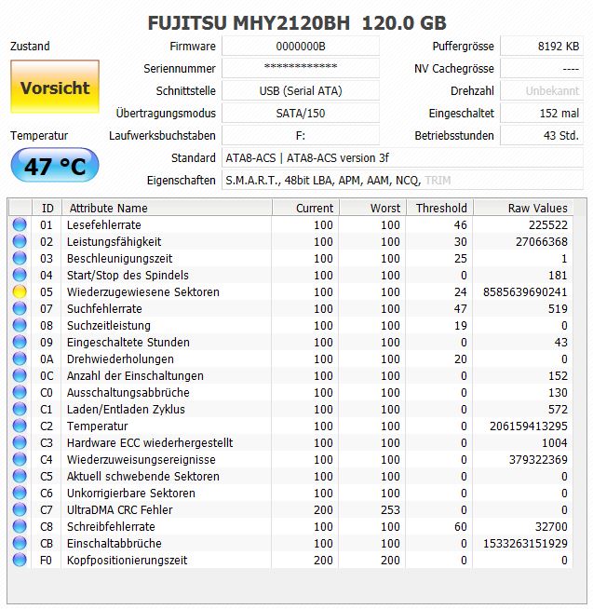This screenshot has width=593, height=609.
Task: Click the blue status icon for Beschleunigungszeit
Action: tap(20, 258)
